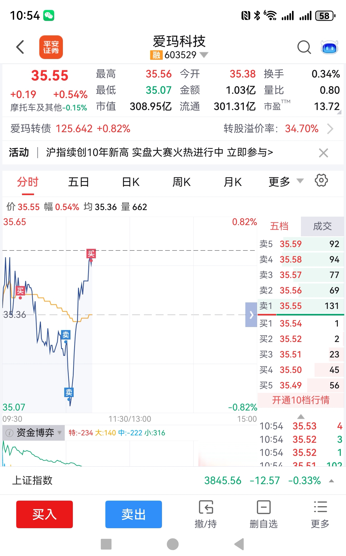Tap 卖1 row at 35.55
The image size is (346, 556).
(301, 306)
